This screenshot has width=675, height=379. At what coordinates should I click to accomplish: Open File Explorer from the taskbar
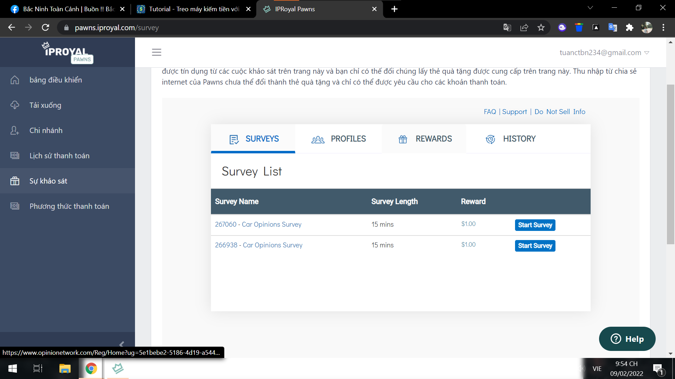[65, 368]
